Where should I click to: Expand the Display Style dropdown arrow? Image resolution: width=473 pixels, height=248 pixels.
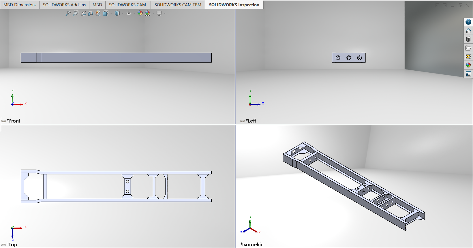click(x=123, y=13)
